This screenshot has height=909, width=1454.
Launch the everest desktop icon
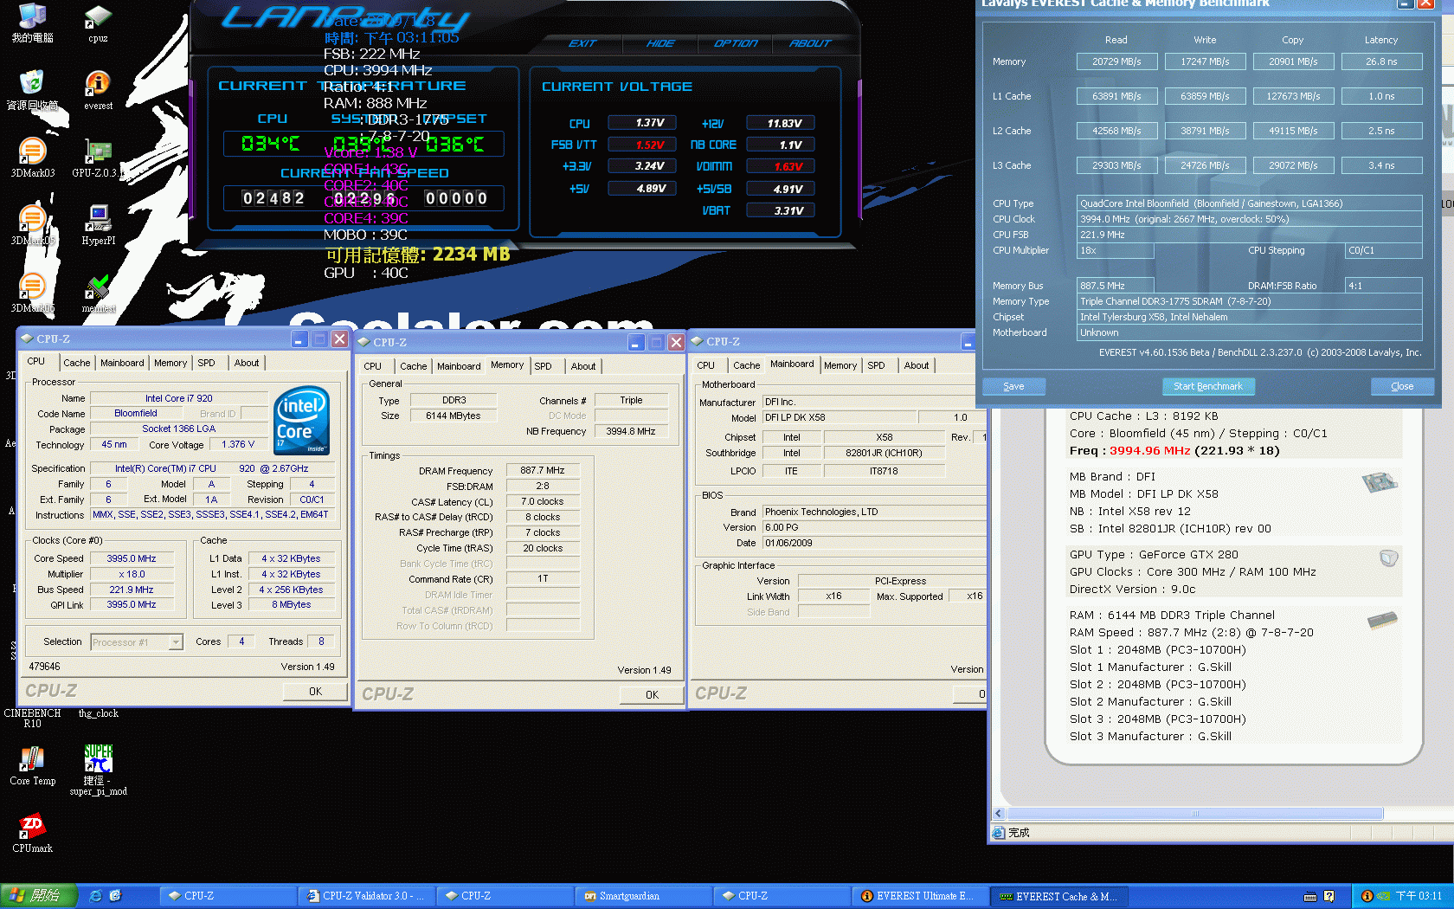pos(98,85)
